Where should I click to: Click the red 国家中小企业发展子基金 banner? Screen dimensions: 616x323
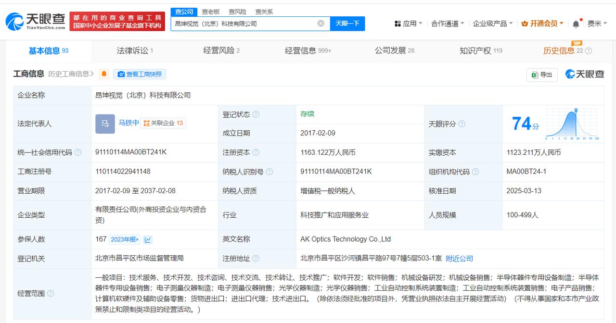pyautogui.click(x=117, y=21)
